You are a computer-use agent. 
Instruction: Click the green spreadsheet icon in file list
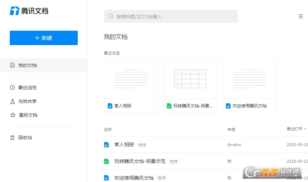[106, 161]
